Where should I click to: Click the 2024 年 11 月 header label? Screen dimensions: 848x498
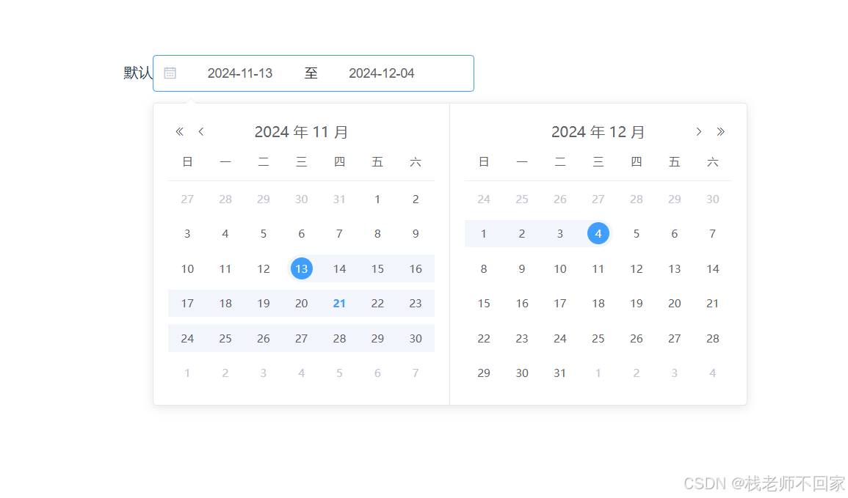coord(301,131)
